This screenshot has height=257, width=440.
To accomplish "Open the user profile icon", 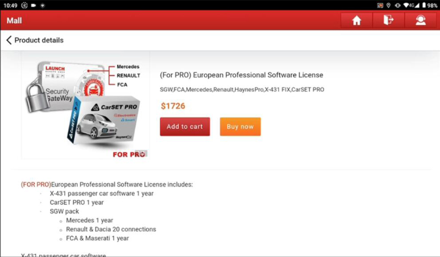I will [x=421, y=20].
